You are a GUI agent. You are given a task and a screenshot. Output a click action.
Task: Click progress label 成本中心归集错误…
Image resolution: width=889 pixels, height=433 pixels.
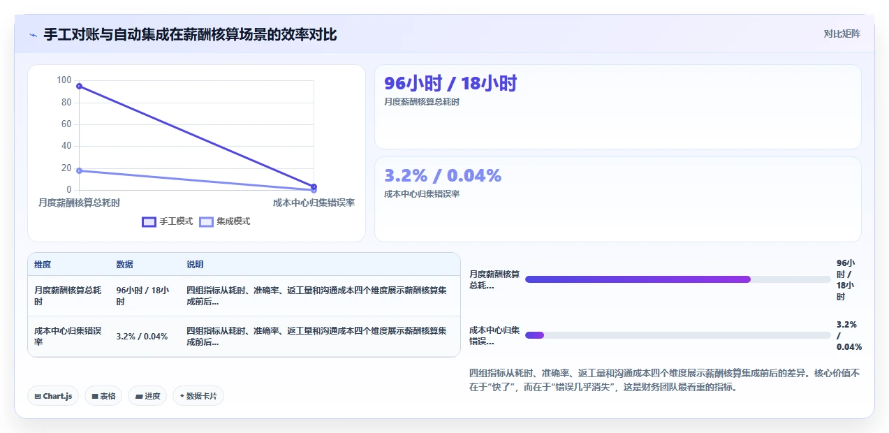pyautogui.click(x=494, y=335)
